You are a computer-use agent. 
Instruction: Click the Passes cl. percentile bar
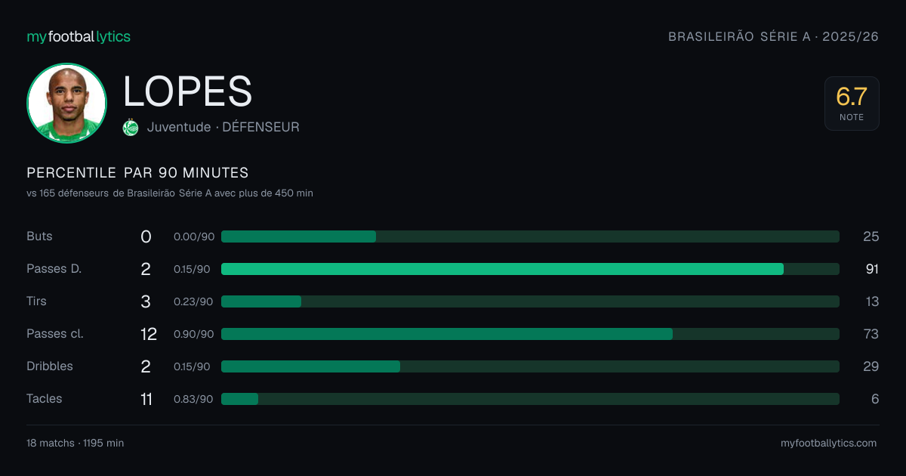[530, 334]
